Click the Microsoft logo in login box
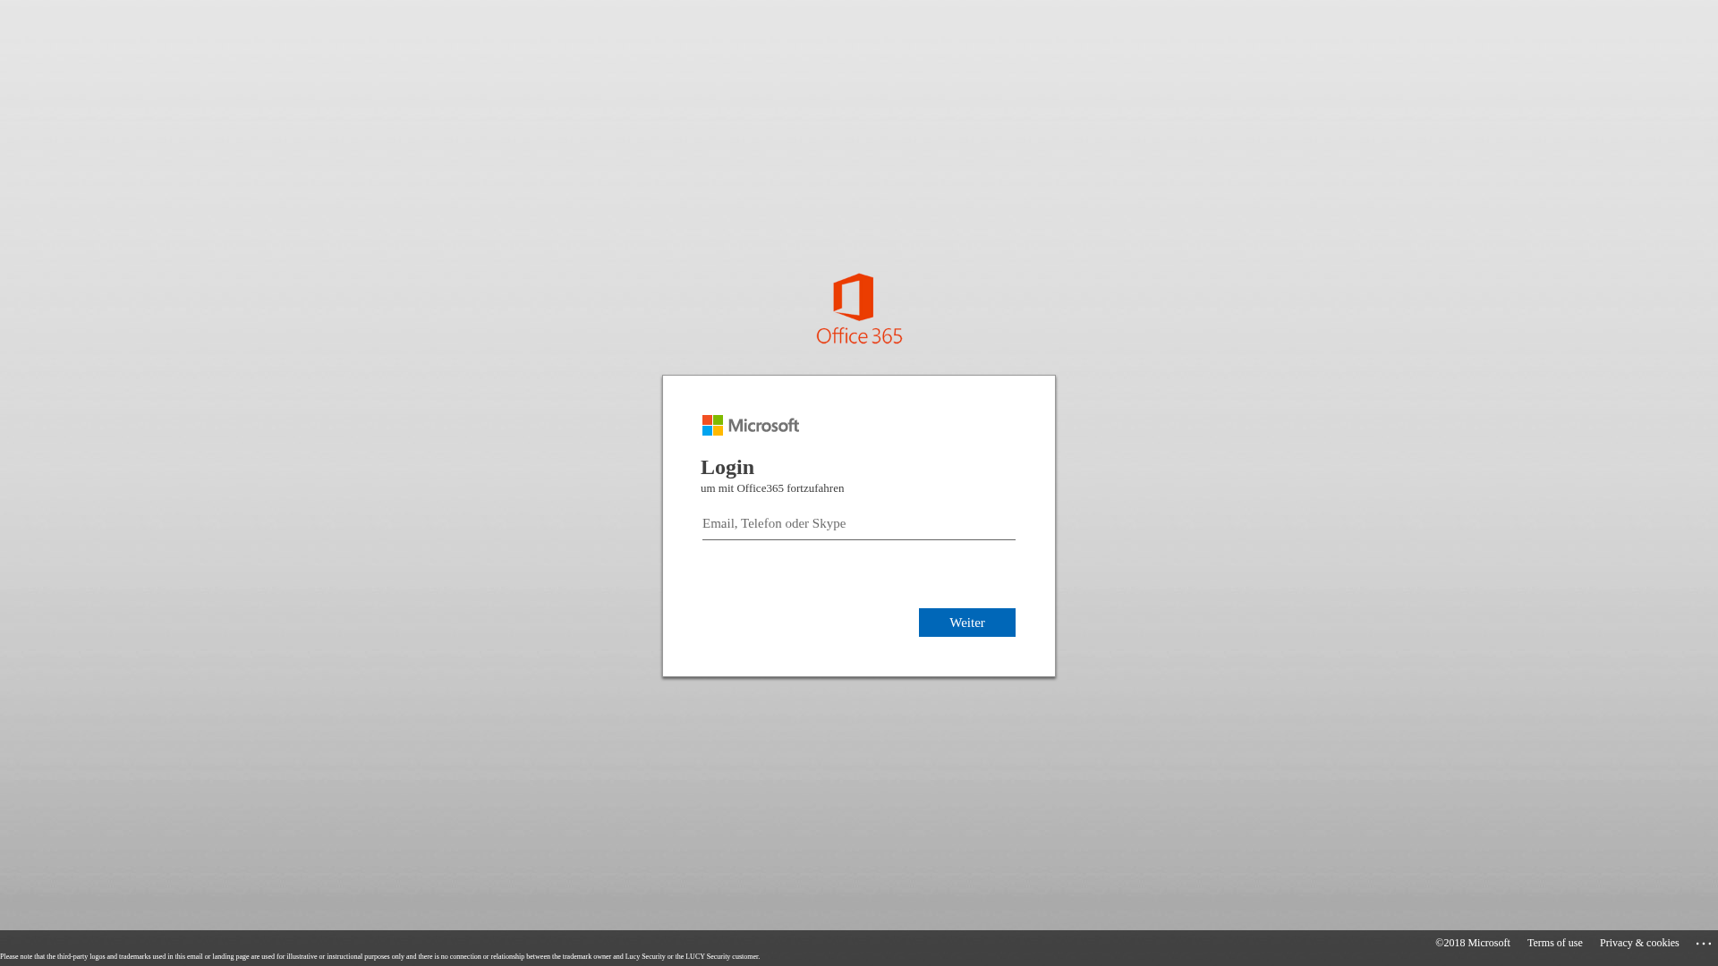This screenshot has height=966, width=1718. click(751, 426)
